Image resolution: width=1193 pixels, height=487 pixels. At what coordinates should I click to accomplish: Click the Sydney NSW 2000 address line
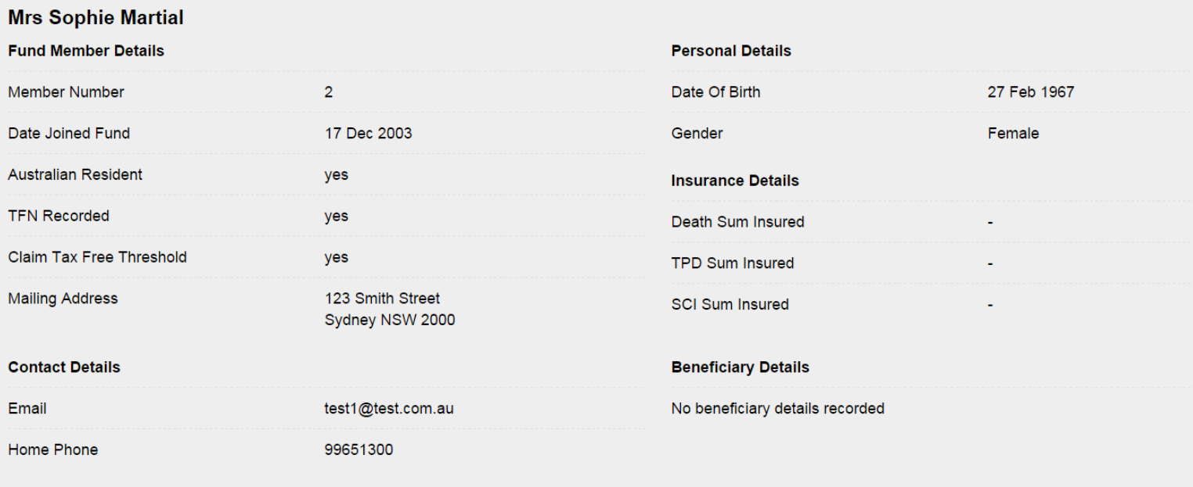click(390, 320)
